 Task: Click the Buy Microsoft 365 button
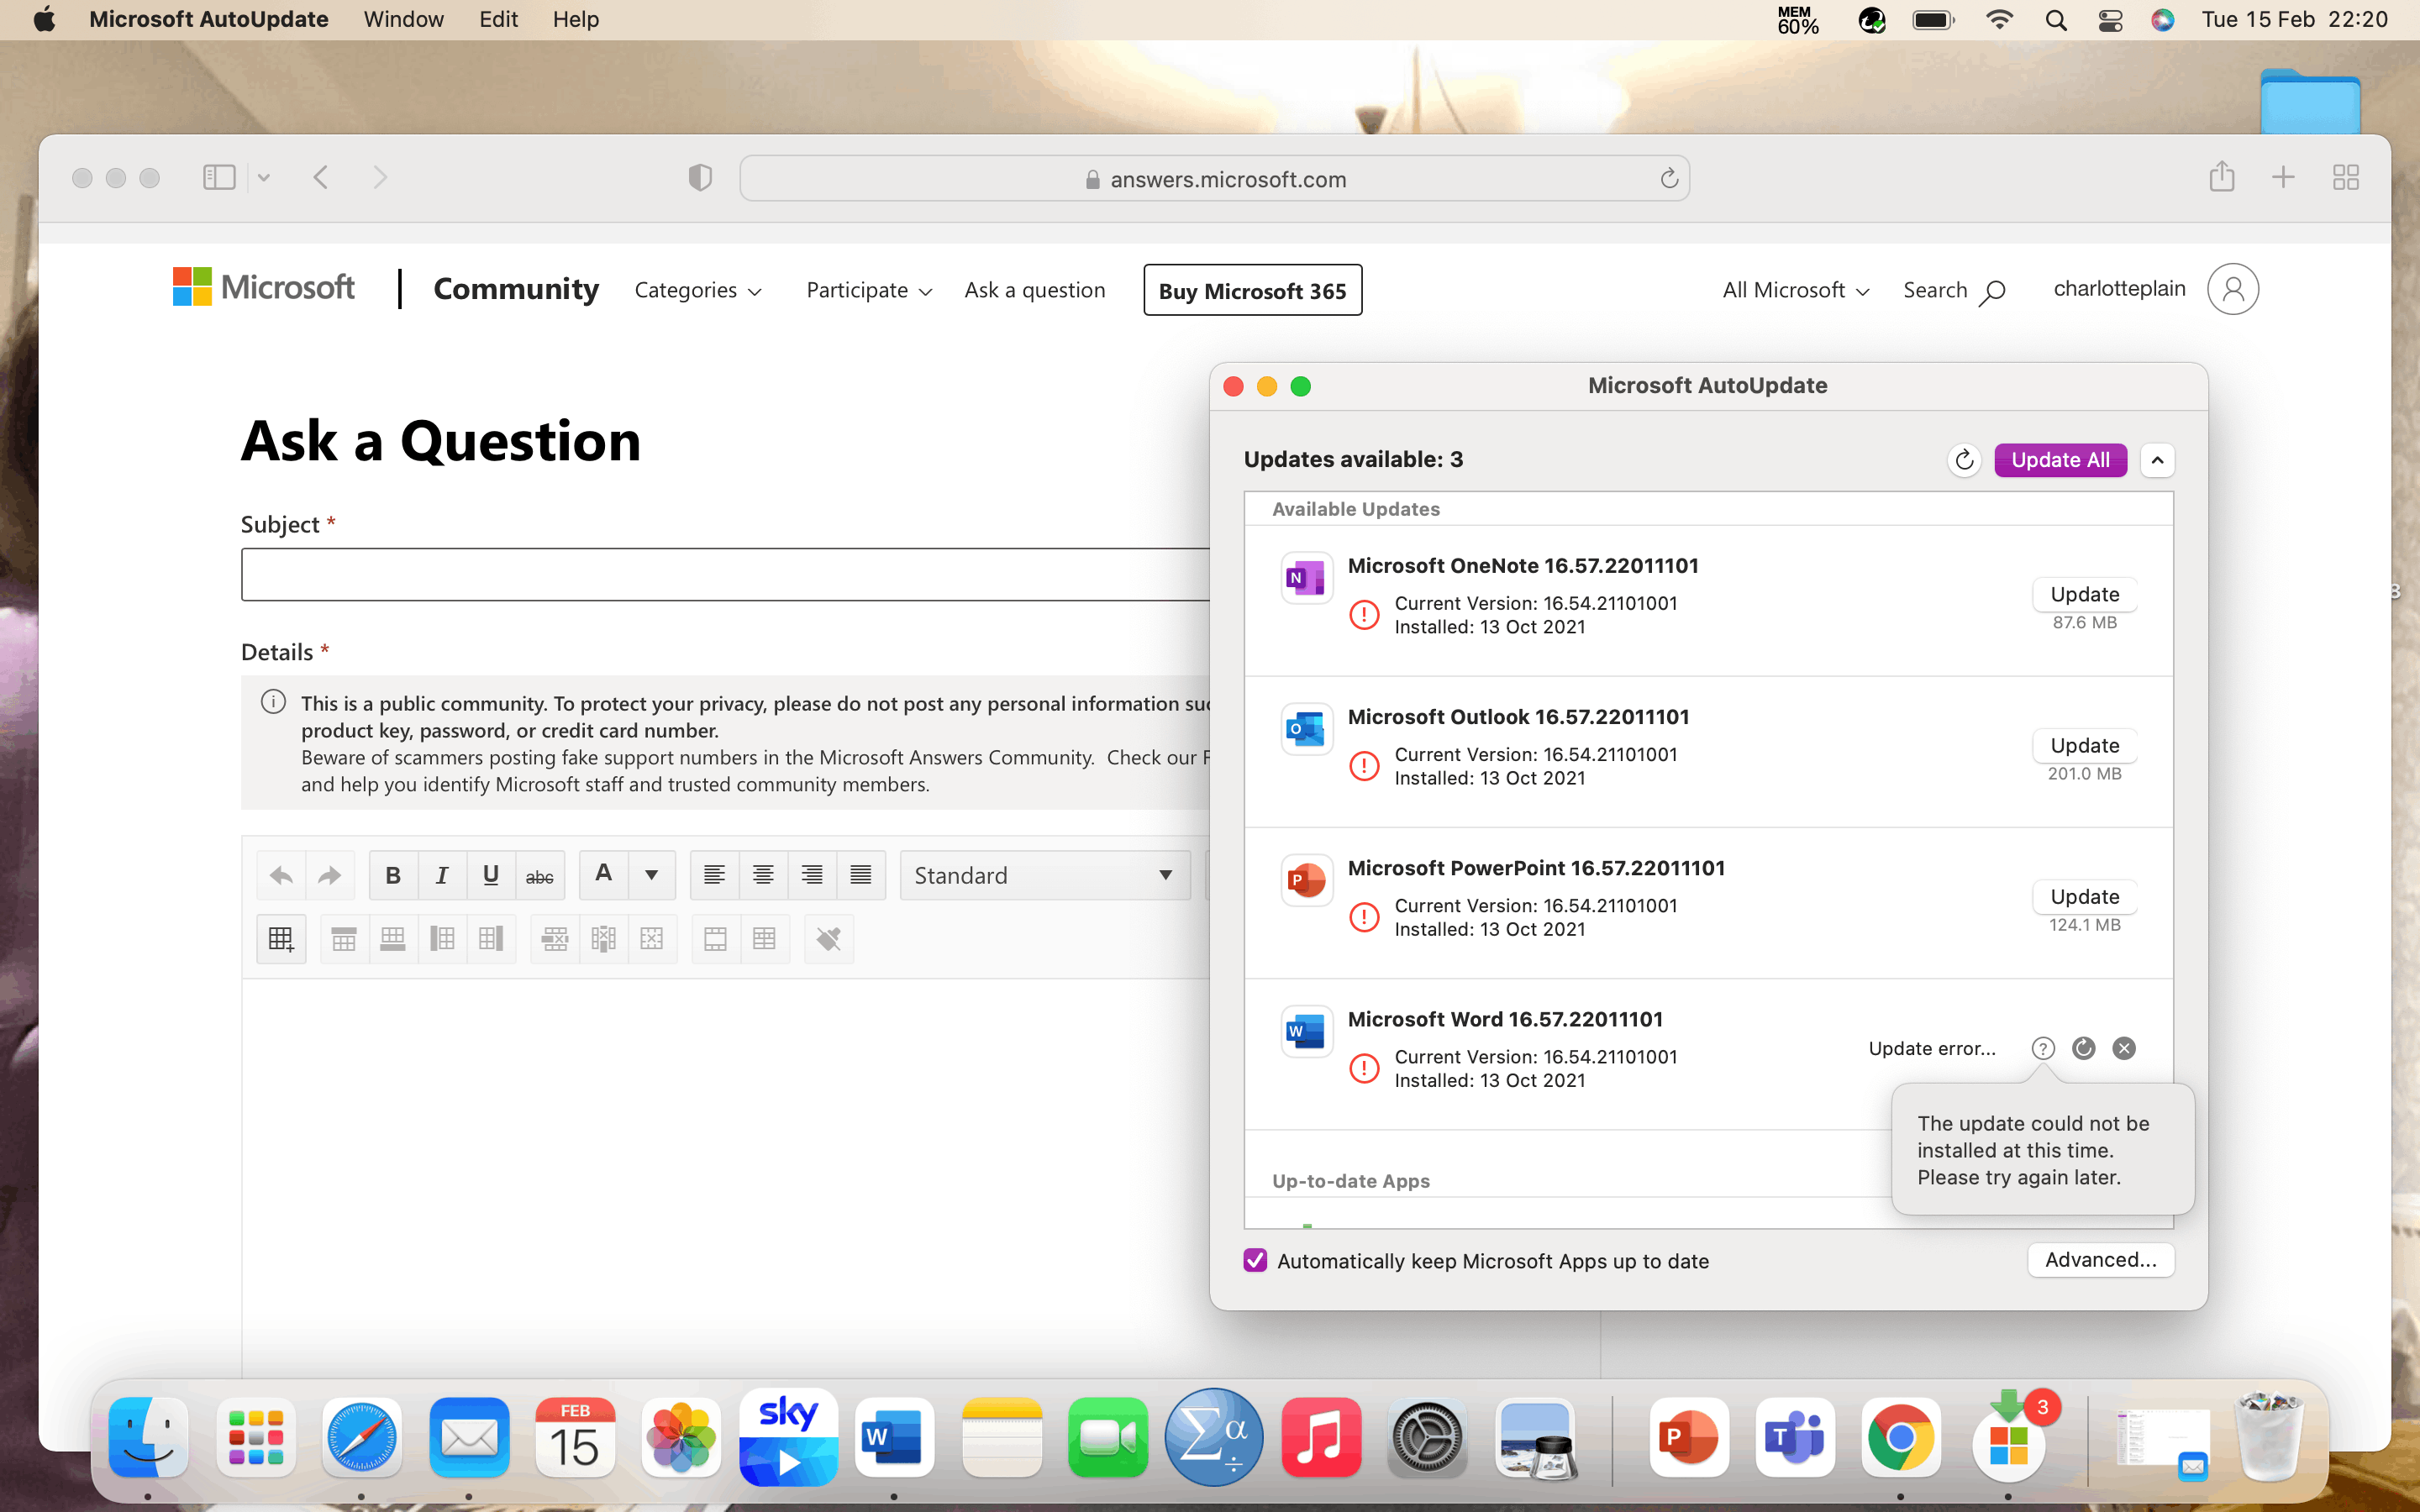(x=1252, y=290)
